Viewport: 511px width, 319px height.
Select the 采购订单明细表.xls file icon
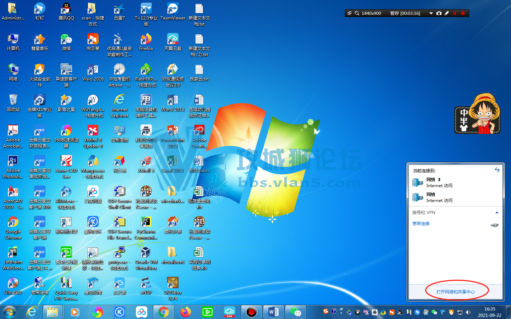click(199, 258)
